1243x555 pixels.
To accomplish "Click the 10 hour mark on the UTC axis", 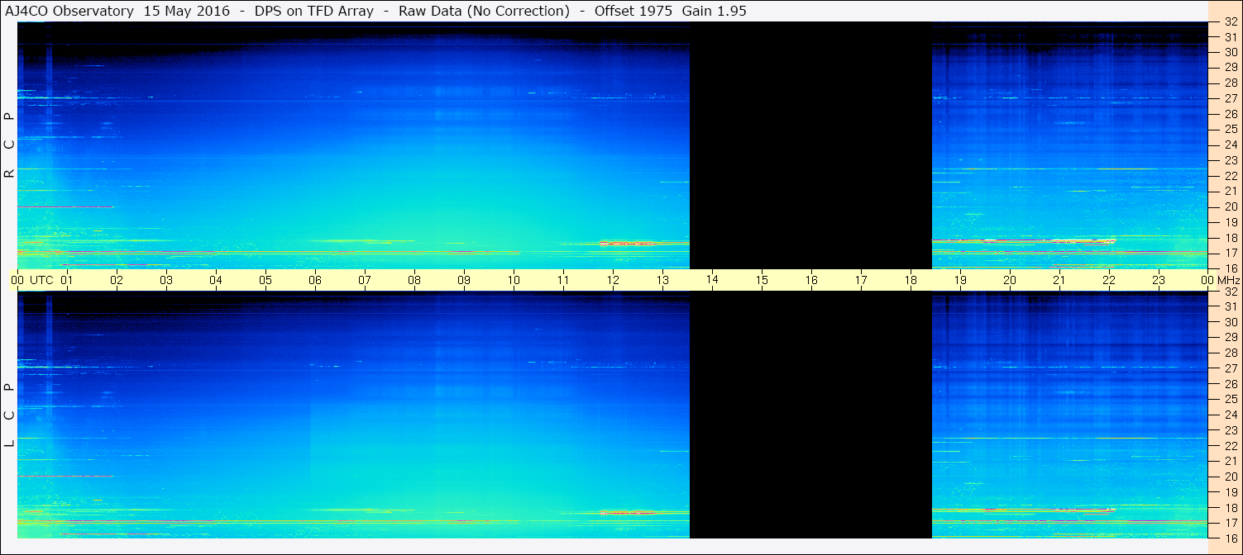I will pyautogui.click(x=514, y=280).
